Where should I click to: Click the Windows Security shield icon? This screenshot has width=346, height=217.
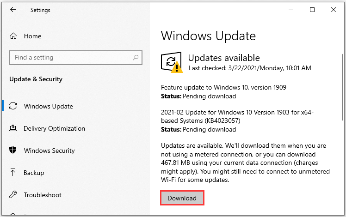coord(13,150)
